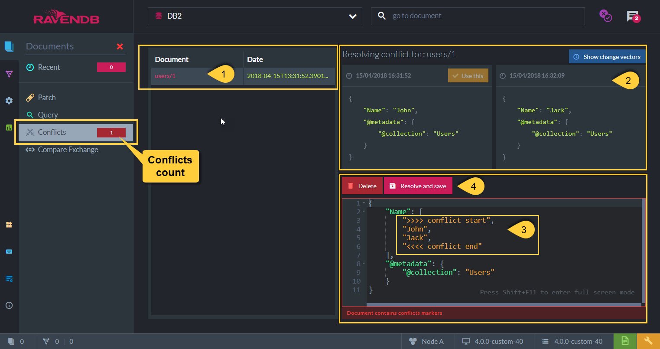
Task: Click the search magnifier icon
Action: [382, 16]
